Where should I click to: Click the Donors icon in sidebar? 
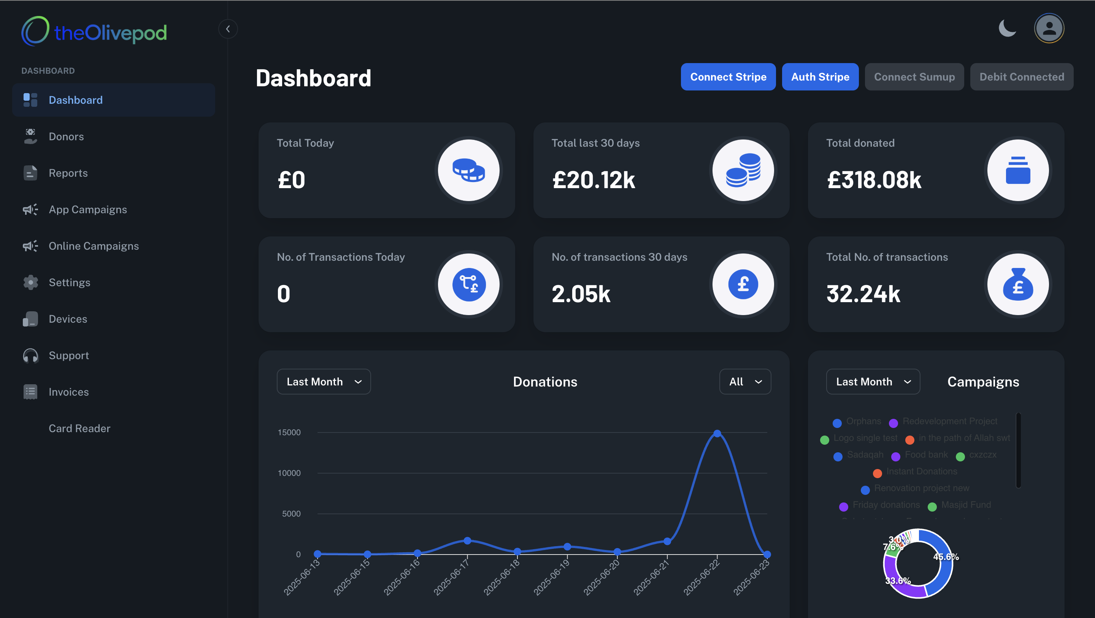(30, 136)
